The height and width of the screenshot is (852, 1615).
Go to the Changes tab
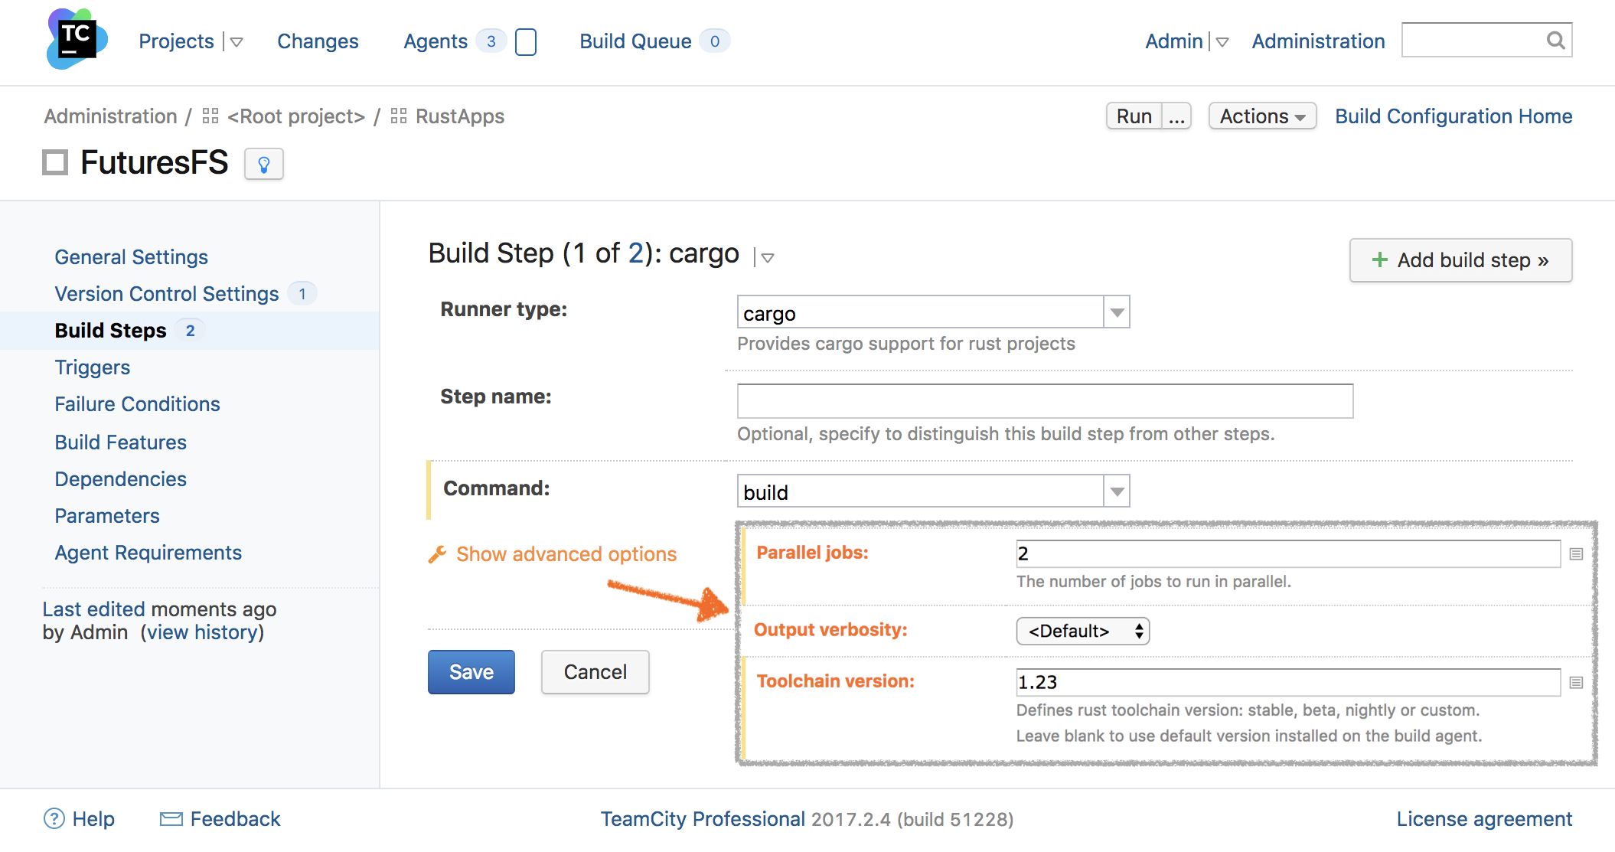click(x=318, y=41)
